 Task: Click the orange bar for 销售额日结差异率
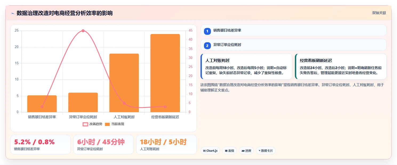coord(42,104)
